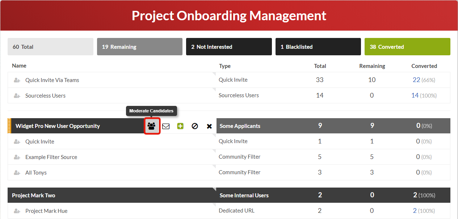Open the Project Mark Two header row
Viewport: 458px width, 219px height.
click(x=229, y=195)
